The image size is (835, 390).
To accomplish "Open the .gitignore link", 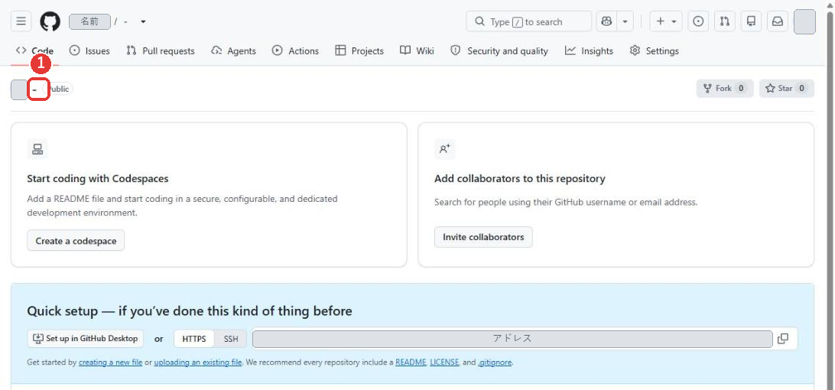I will click(x=495, y=362).
